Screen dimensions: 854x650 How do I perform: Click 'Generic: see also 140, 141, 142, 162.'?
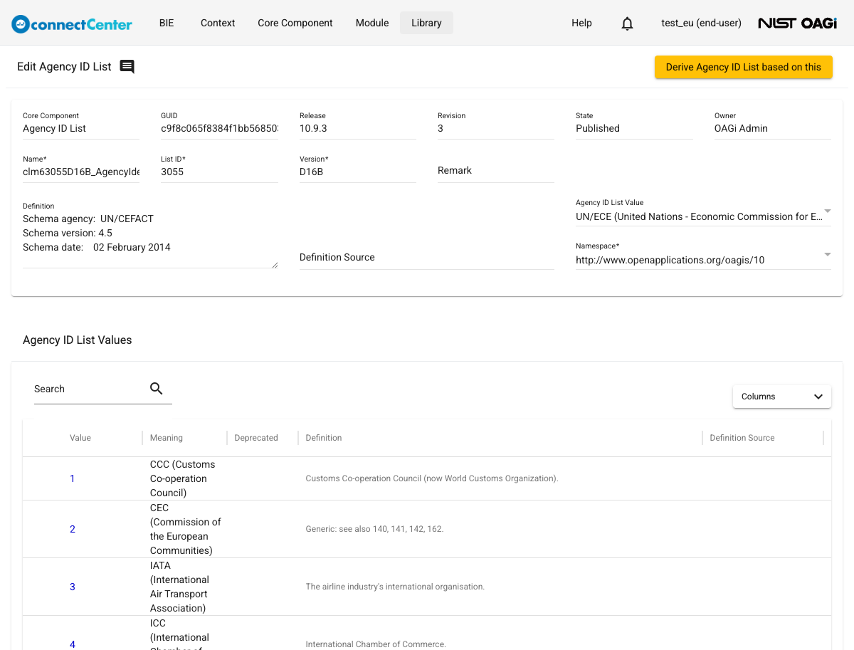(374, 529)
